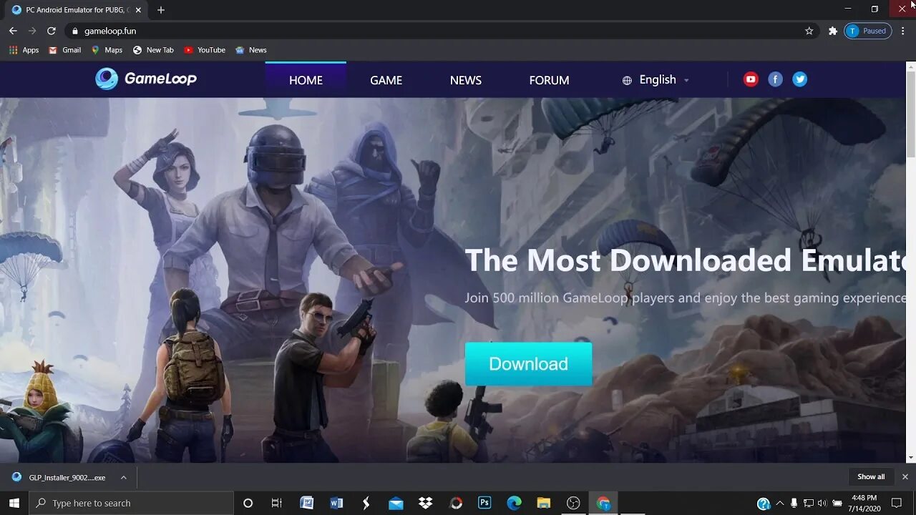
Task: Click Join 500 million GameLoop players text
Action: (x=686, y=298)
